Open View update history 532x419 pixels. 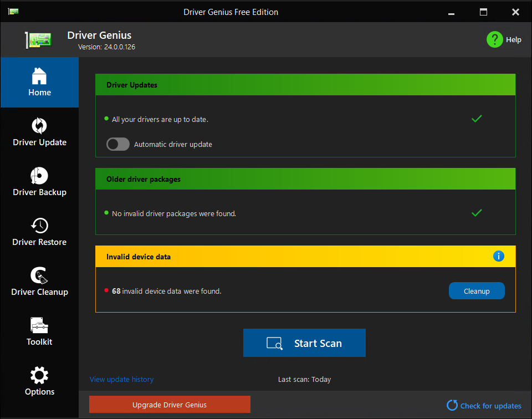click(121, 379)
